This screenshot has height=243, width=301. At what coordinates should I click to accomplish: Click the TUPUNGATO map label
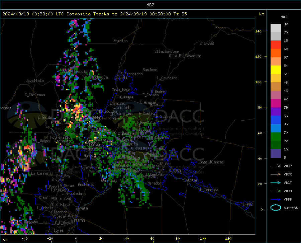(x=60, y=190)
